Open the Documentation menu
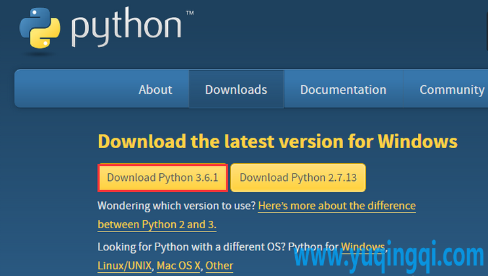 (x=343, y=90)
